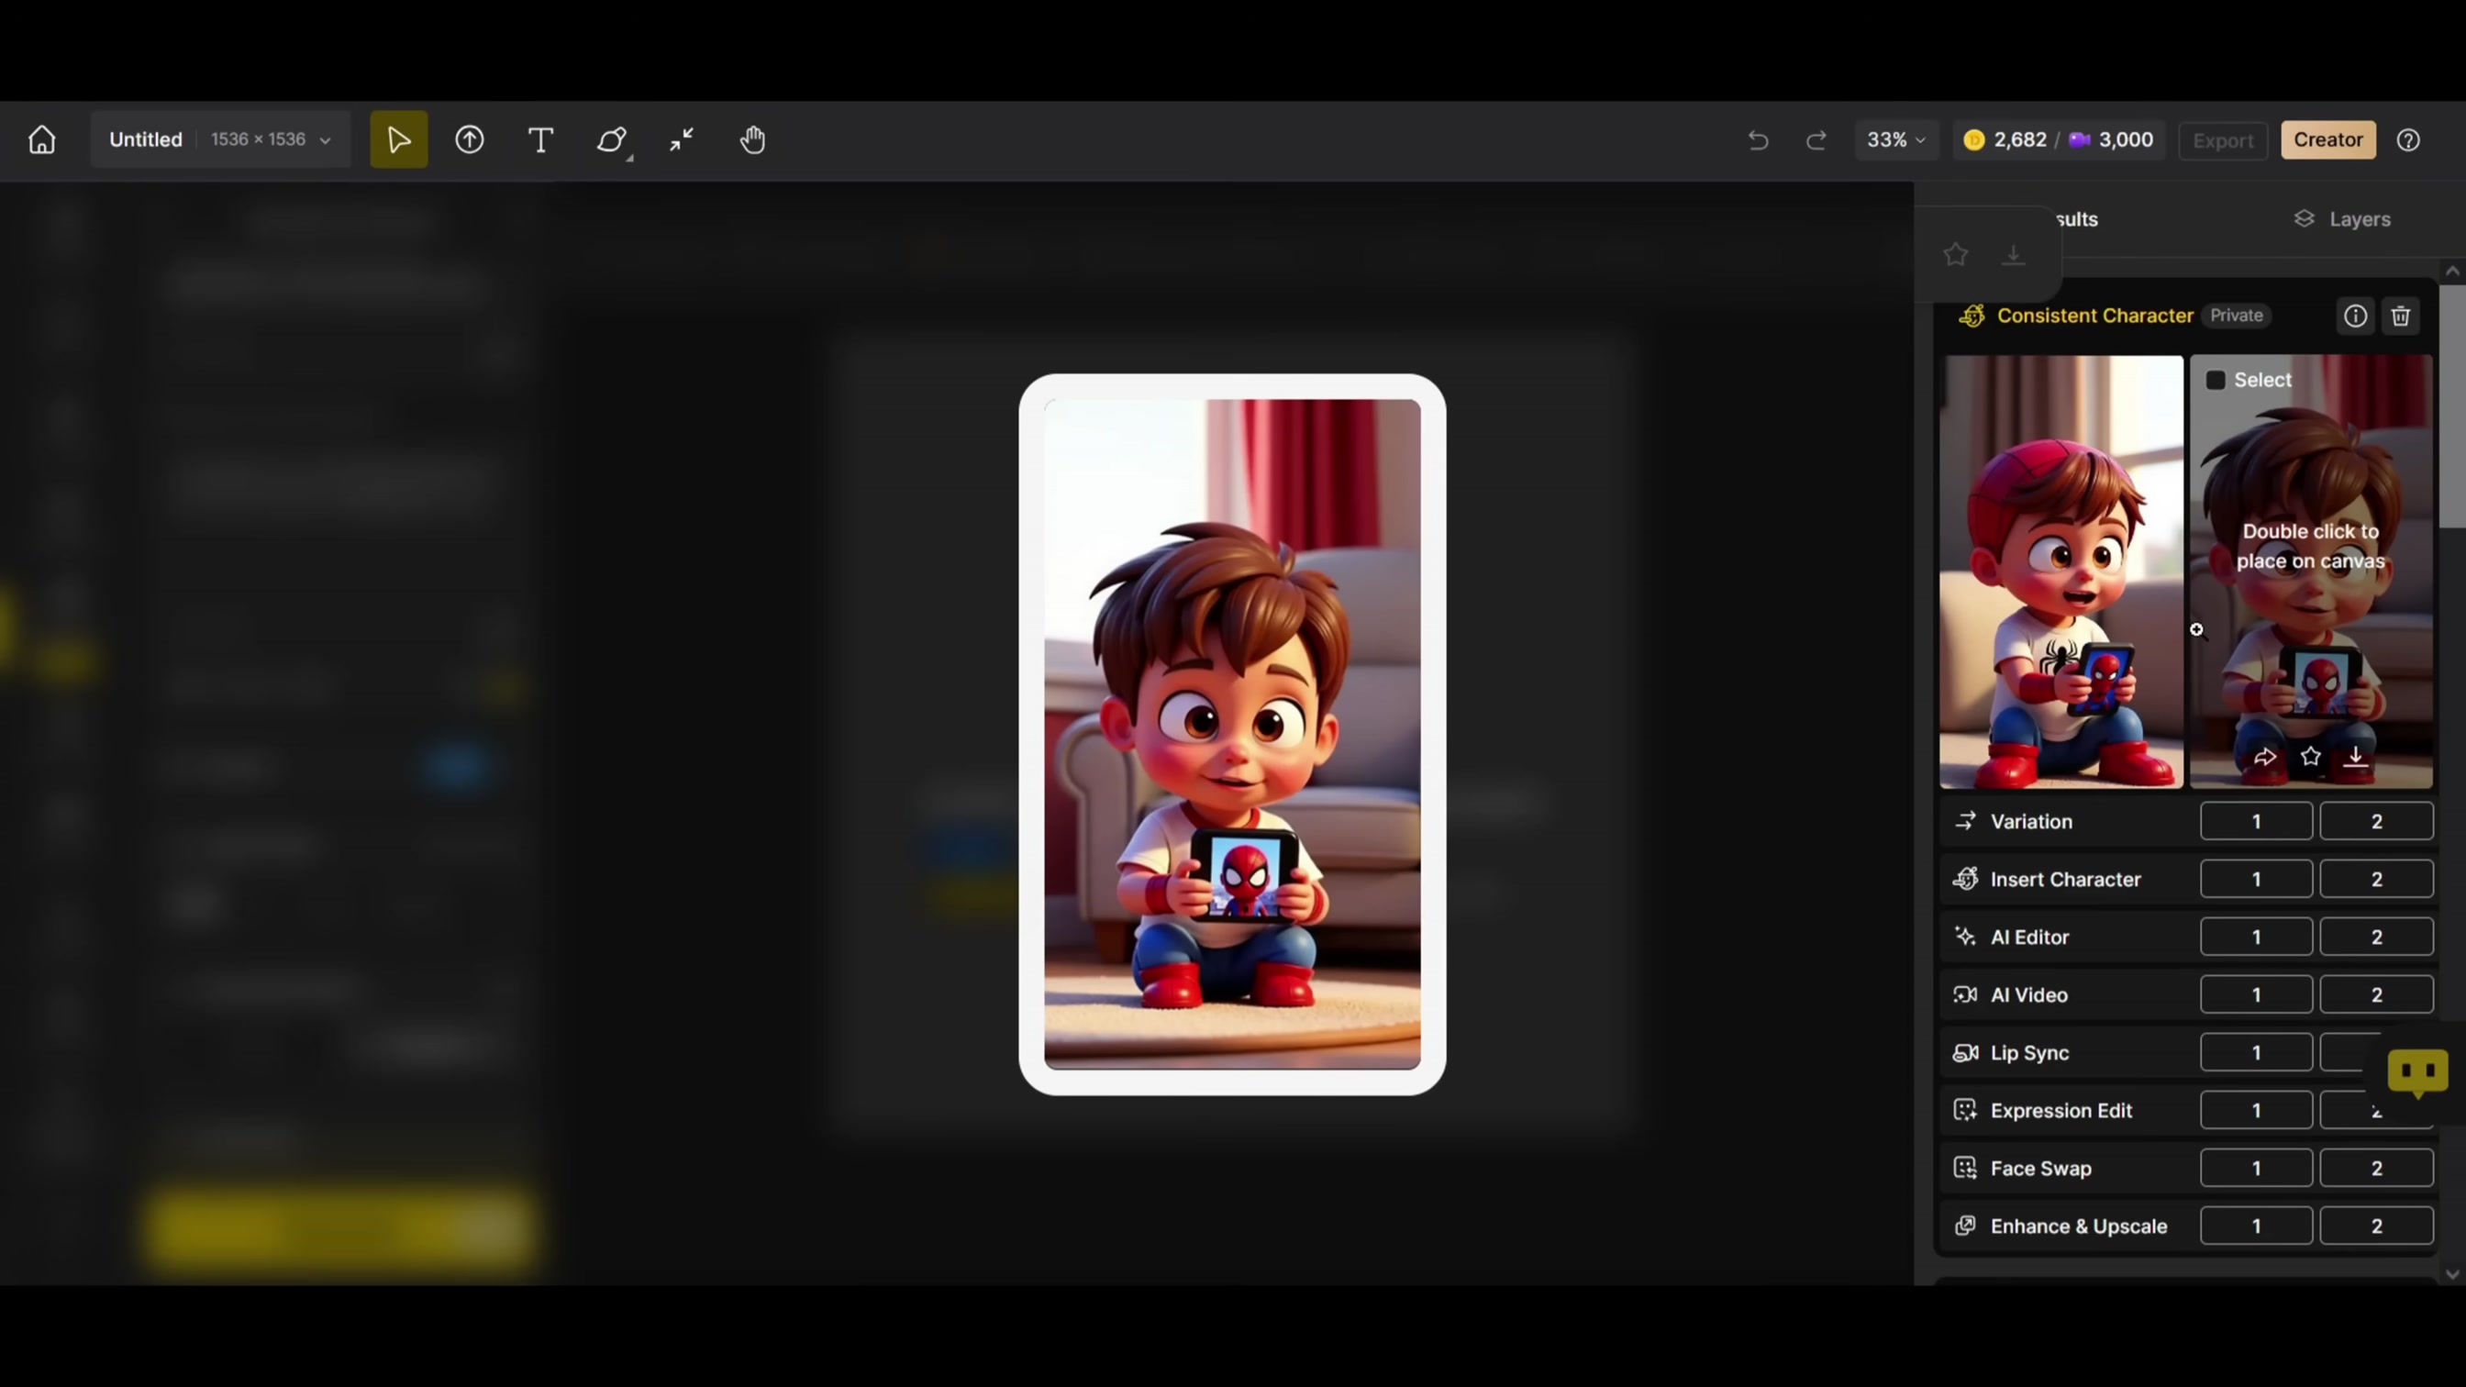Open the Creator plan button
This screenshot has height=1387, width=2466.
2328,139
